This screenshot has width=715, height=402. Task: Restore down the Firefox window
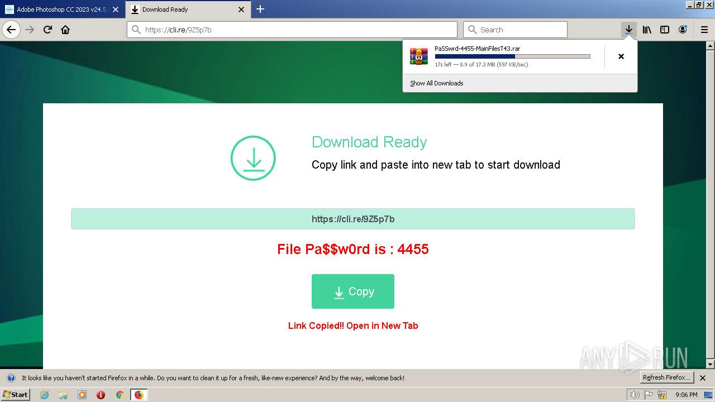(x=699, y=4)
